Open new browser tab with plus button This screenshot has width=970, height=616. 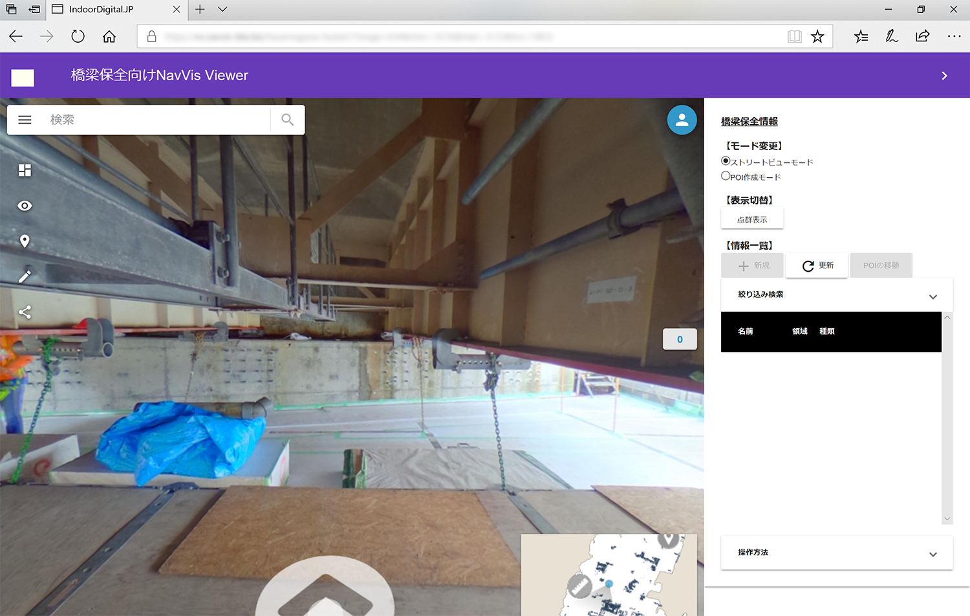click(x=200, y=10)
